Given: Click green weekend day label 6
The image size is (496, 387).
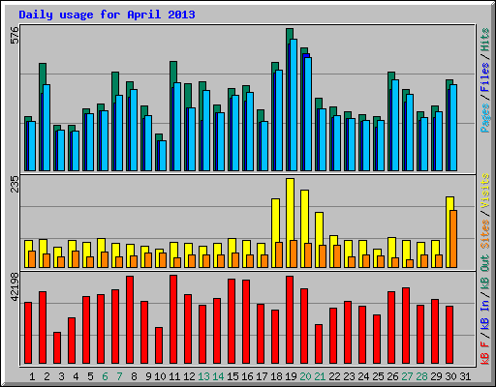Looking at the screenshot, I should click(105, 376).
